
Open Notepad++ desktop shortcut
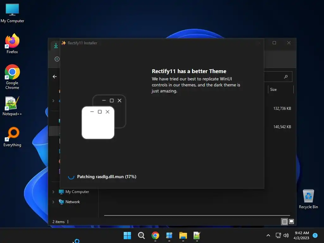click(12, 106)
